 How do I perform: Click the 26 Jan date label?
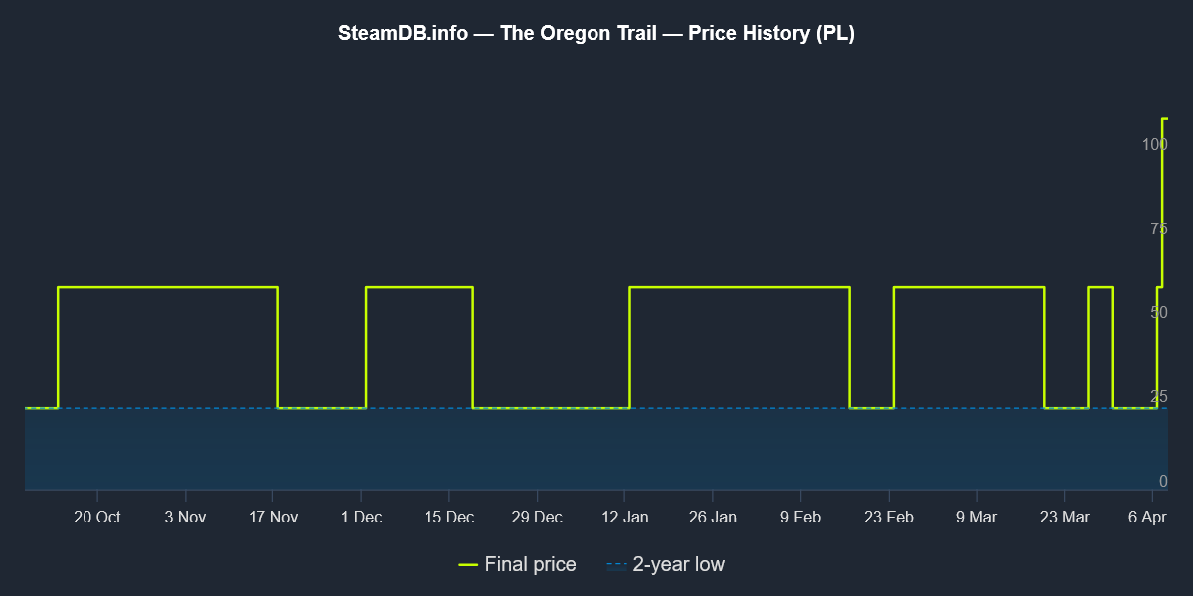tap(712, 518)
